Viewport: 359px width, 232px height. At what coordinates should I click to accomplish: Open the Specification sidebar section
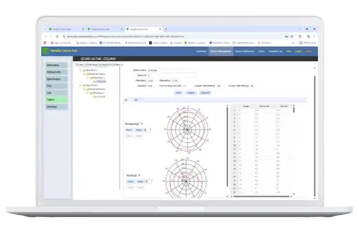point(56,79)
